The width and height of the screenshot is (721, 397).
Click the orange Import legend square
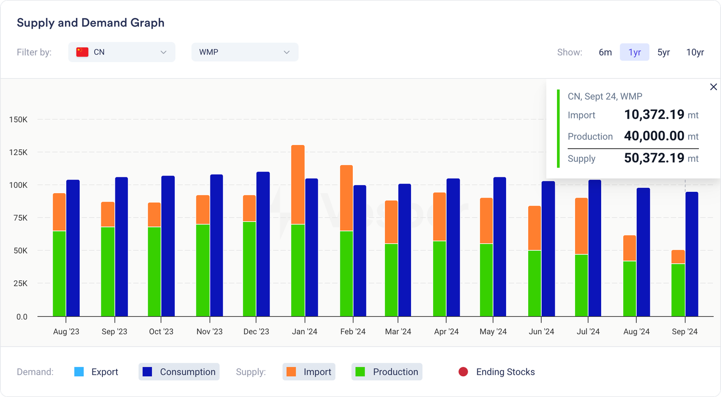point(291,372)
